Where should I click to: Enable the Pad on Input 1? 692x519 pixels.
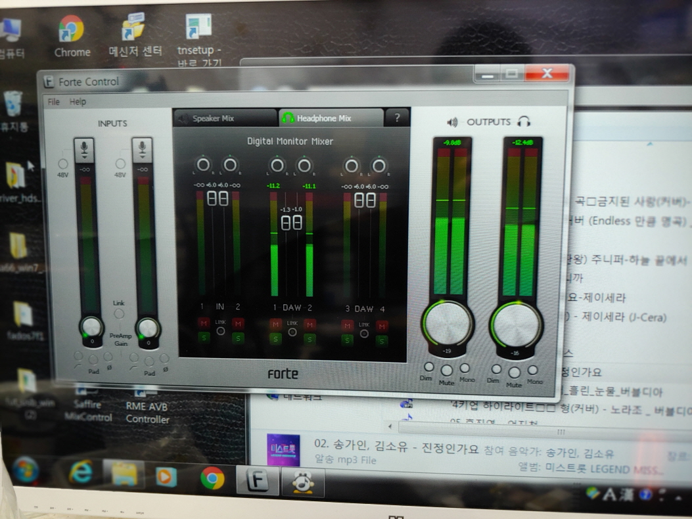[x=93, y=359]
